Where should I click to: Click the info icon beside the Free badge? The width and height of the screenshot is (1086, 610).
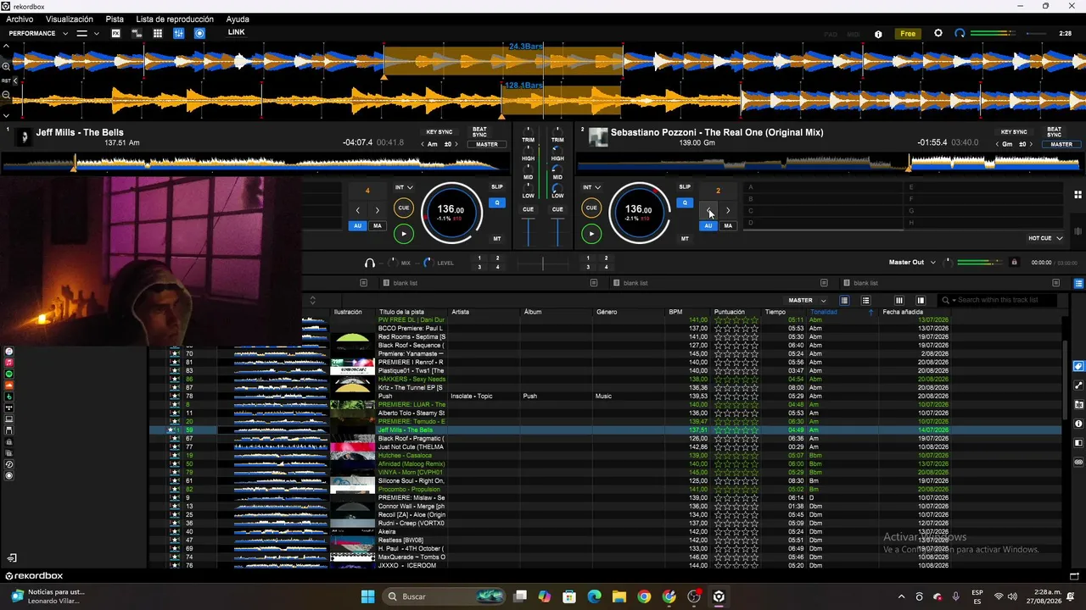[x=878, y=34]
